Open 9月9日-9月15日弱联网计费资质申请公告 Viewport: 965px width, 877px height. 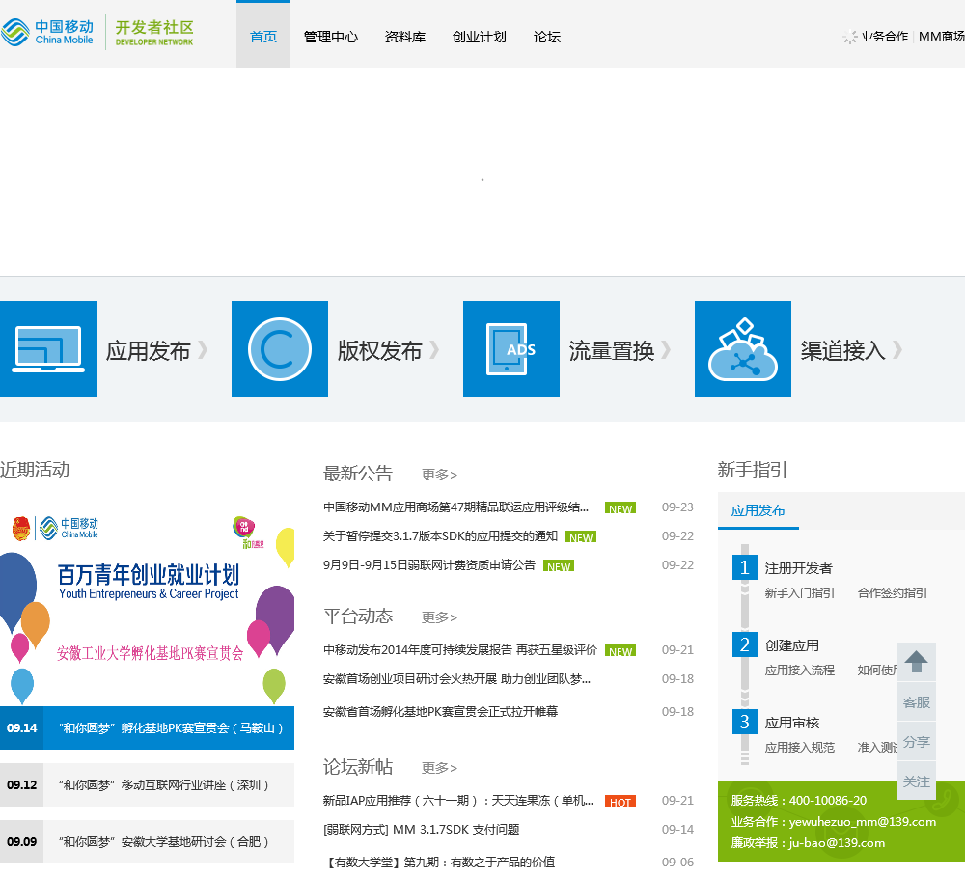point(429,565)
